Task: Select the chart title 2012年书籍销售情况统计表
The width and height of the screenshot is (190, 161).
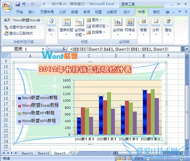Action: click(85, 70)
